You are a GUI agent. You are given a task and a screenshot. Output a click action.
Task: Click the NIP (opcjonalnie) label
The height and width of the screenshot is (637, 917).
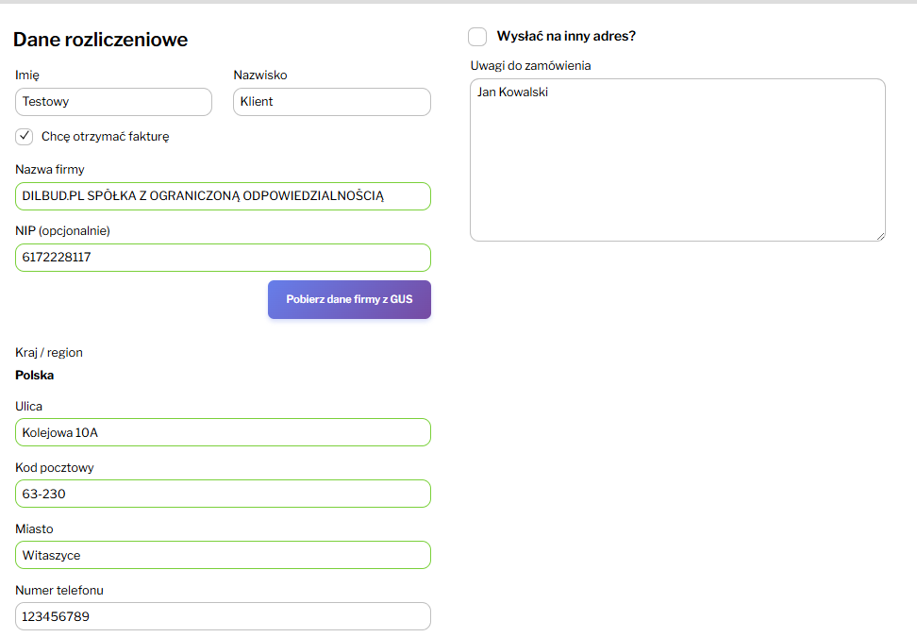[62, 230]
